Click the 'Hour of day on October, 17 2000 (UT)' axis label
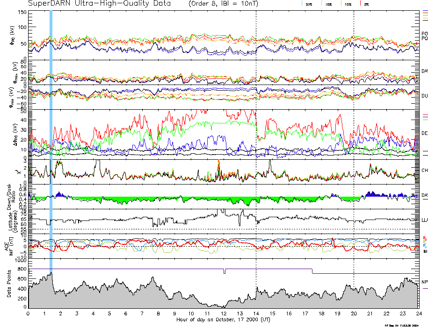The width and height of the screenshot is (428, 327). coord(223,320)
